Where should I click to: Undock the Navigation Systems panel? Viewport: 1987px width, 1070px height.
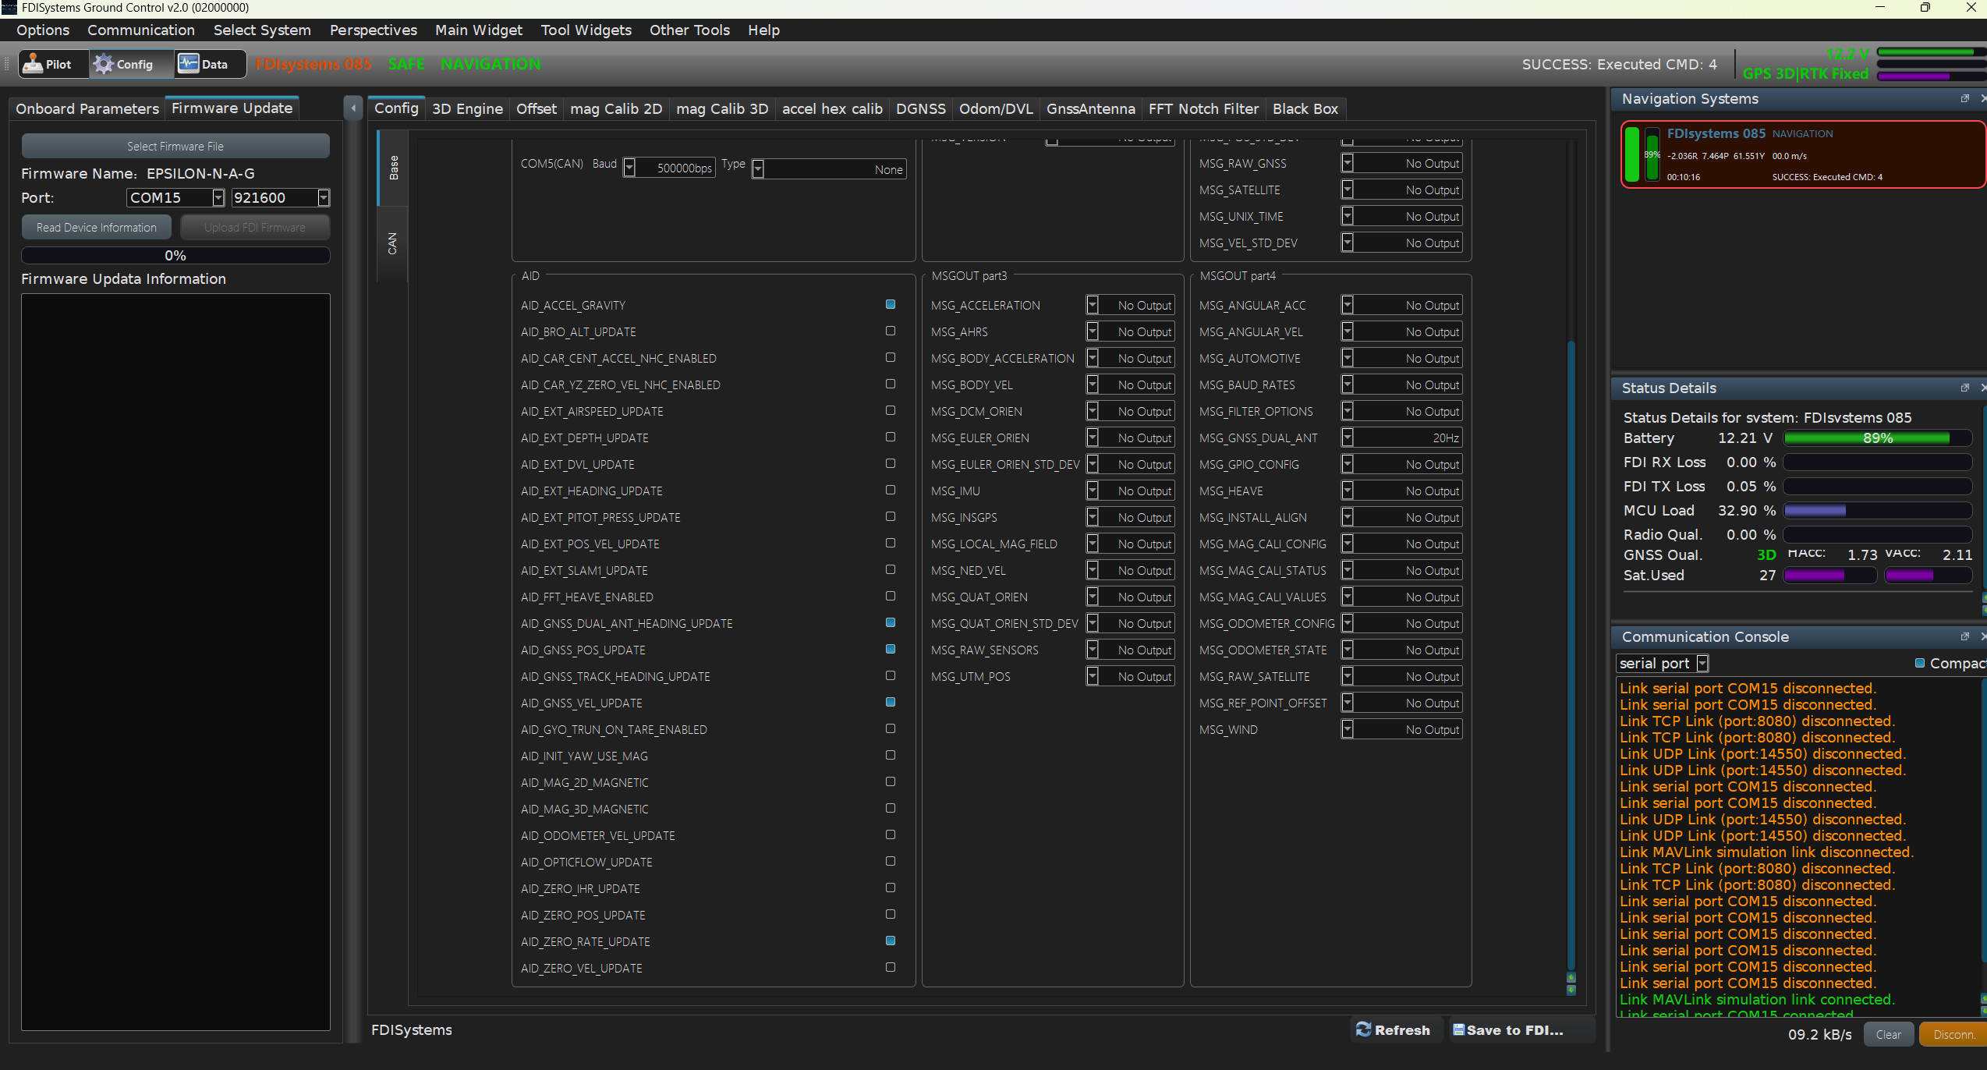click(x=1964, y=98)
